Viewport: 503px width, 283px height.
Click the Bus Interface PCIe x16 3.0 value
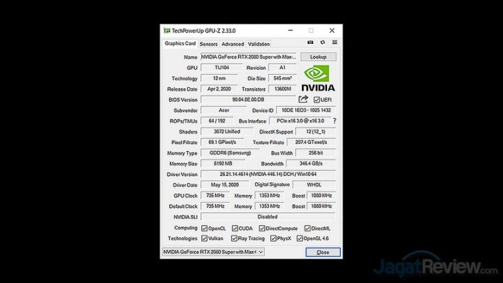click(x=300, y=121)
